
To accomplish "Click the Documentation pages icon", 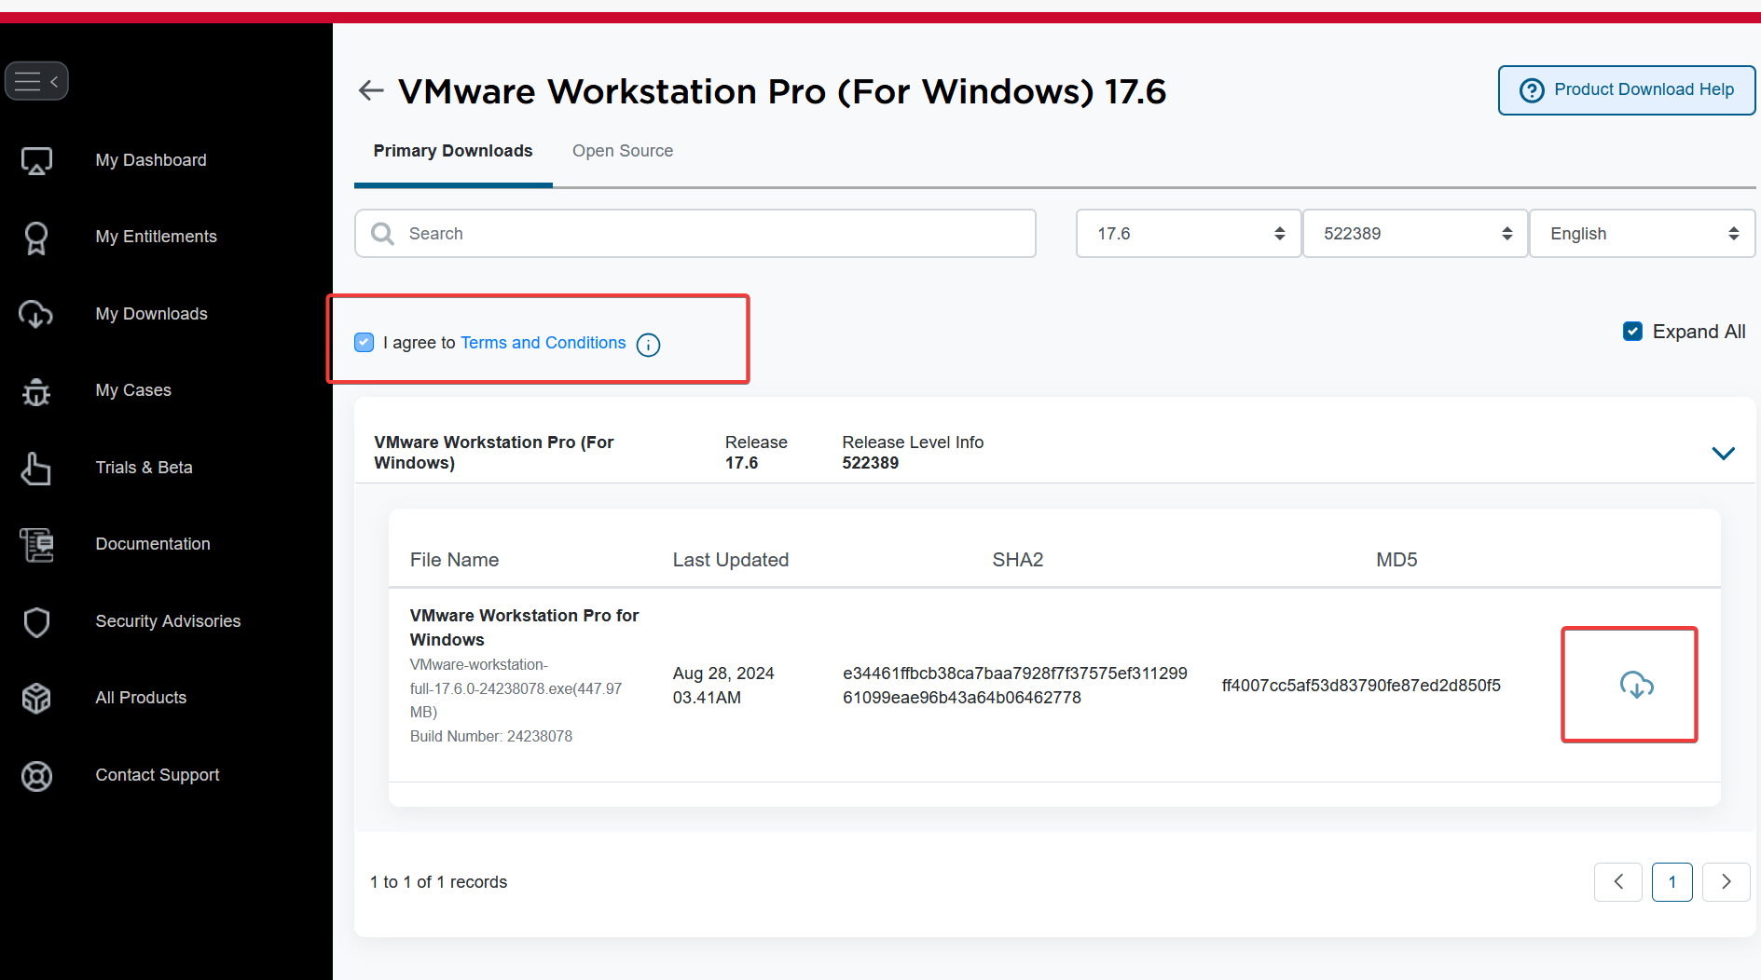I will (x=36, y=545).
